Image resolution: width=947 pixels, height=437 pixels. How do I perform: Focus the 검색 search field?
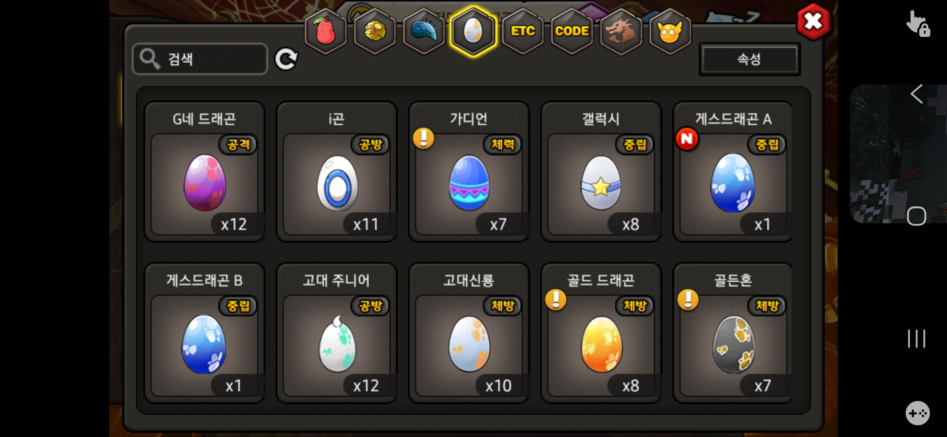click(x=200, y=59)
